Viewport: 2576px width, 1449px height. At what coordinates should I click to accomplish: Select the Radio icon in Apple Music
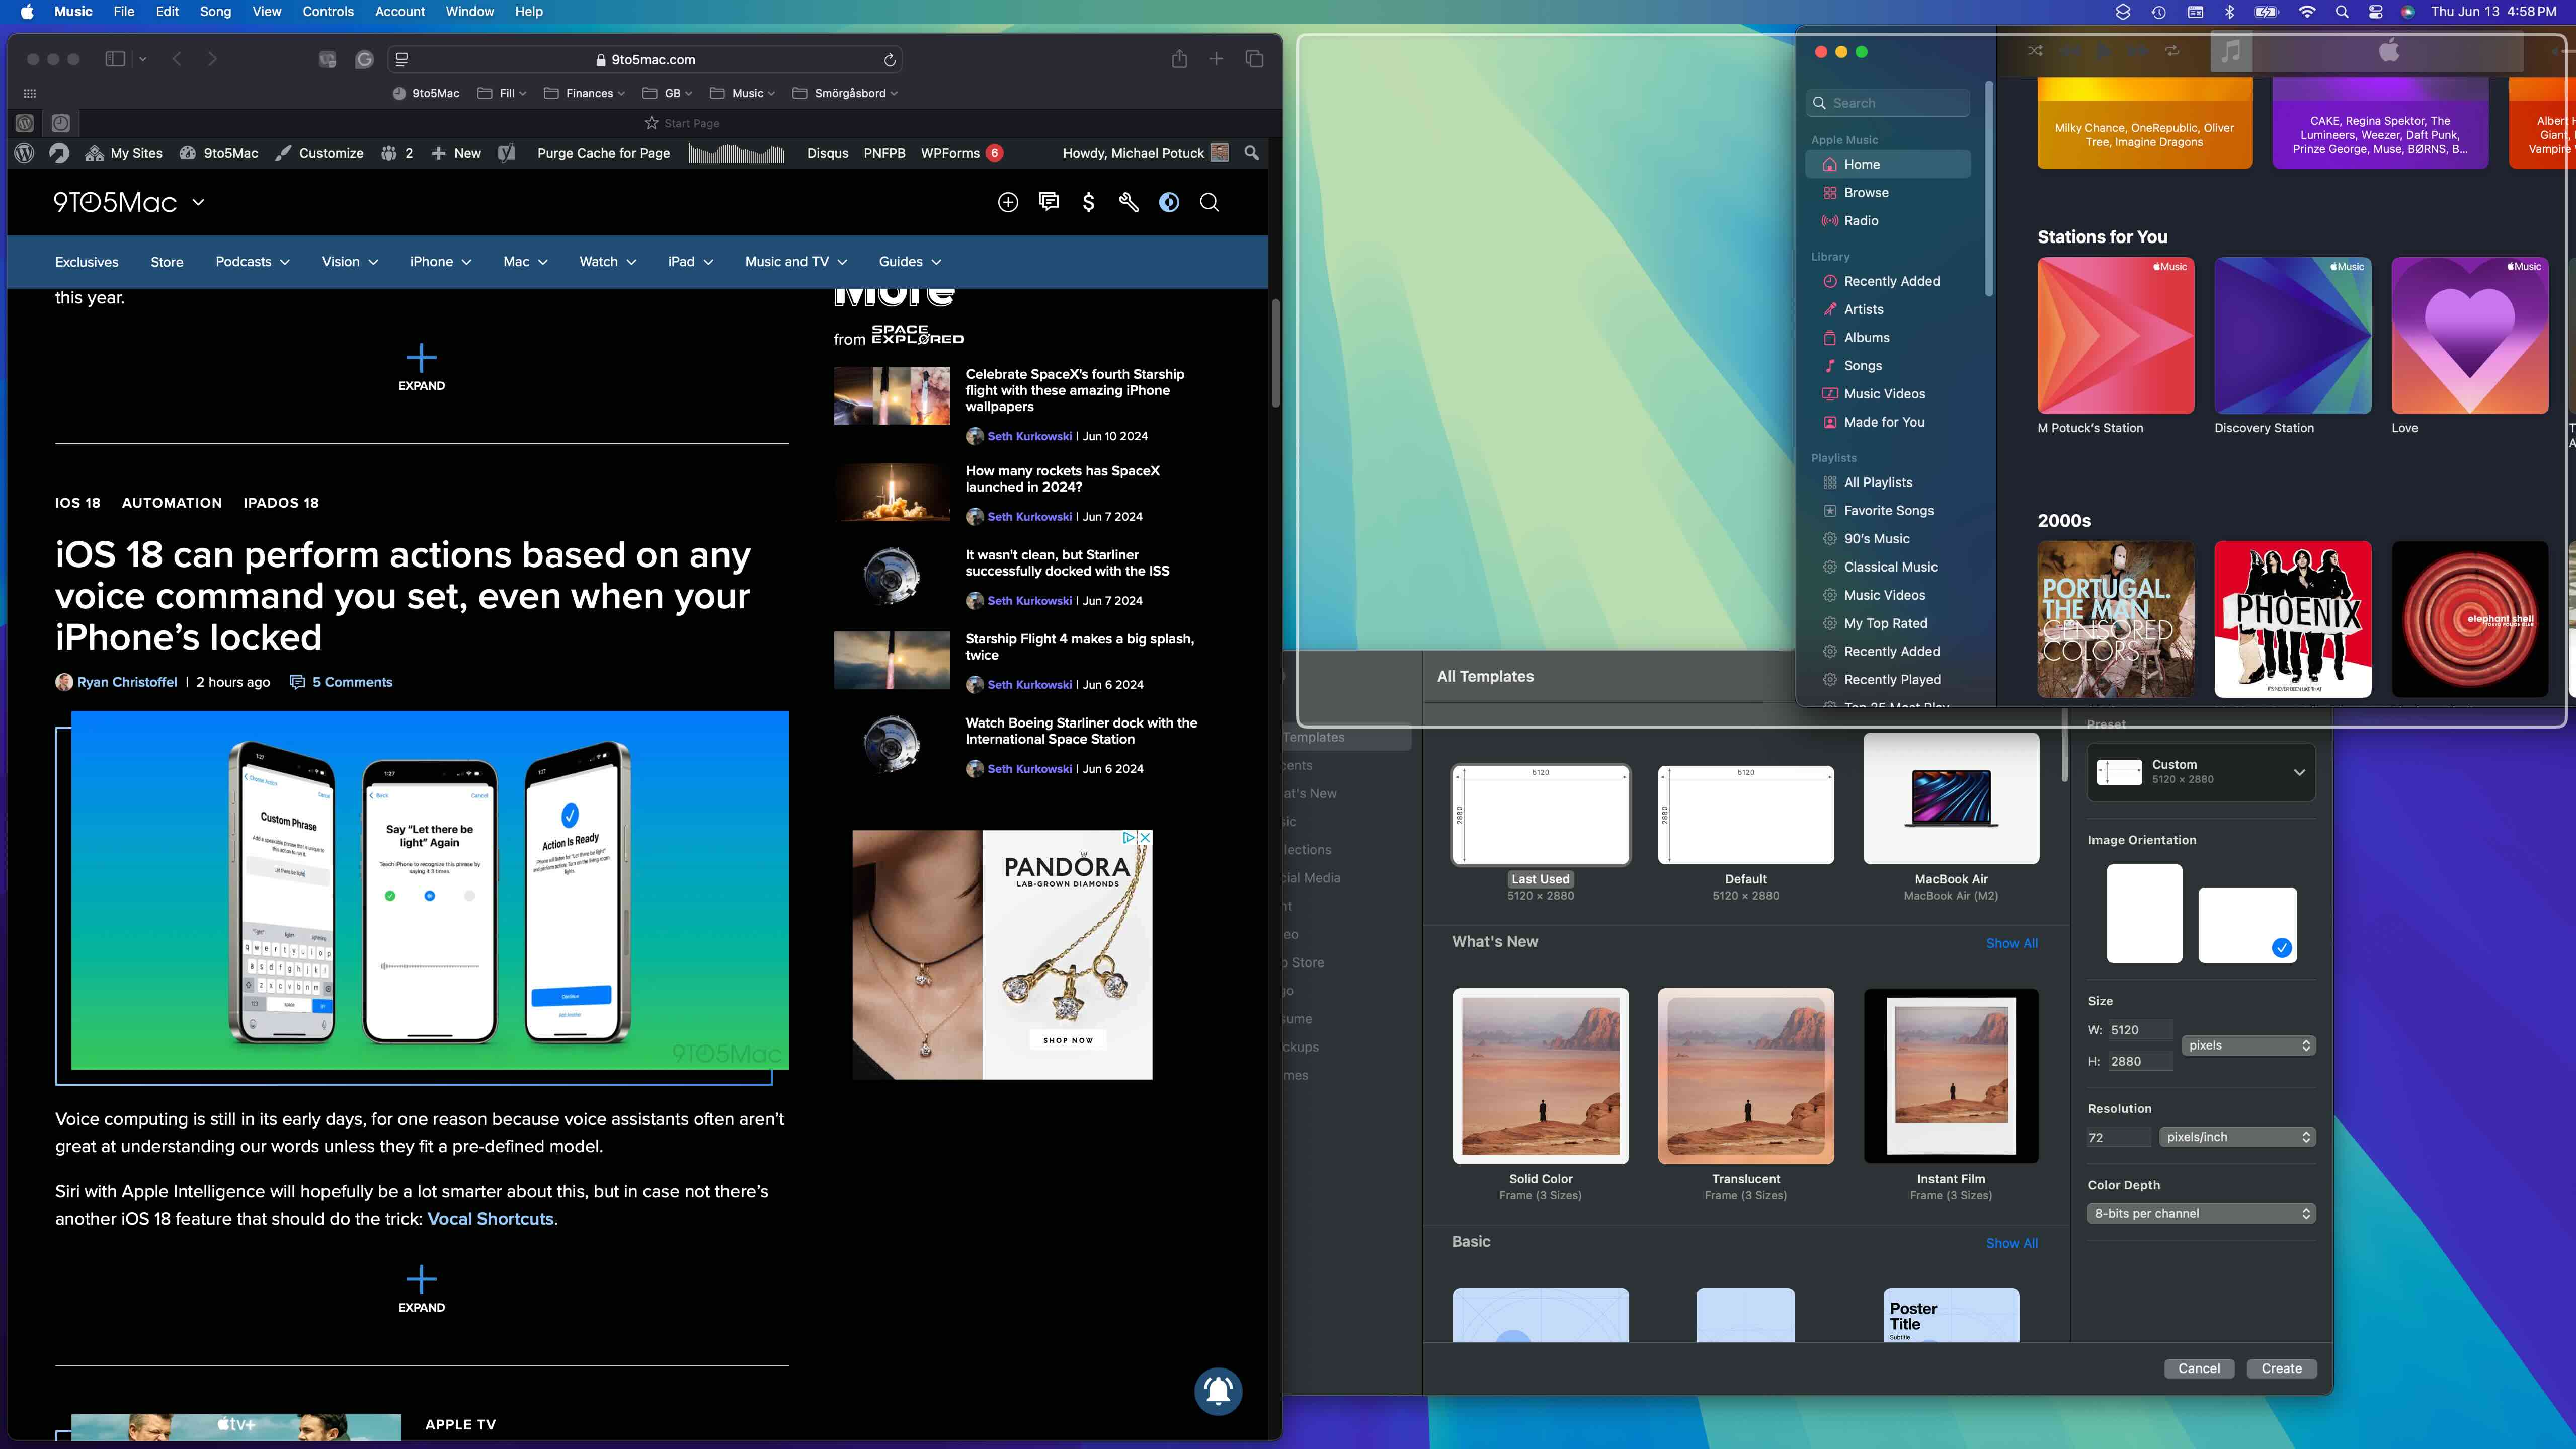click(1829, 219)
